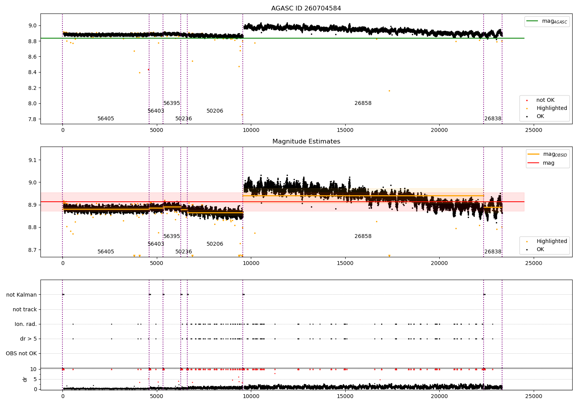Click obsid label 50206 in the AGASC plot

215,111
